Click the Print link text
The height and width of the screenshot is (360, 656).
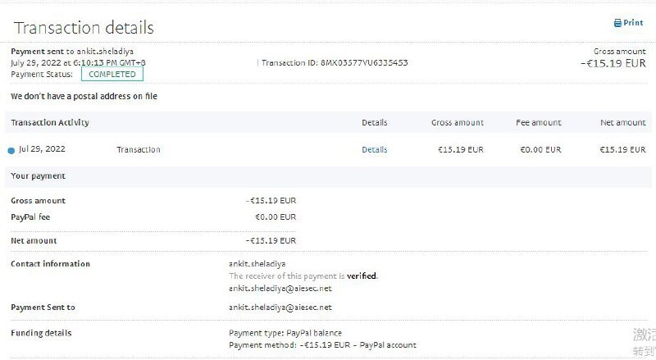click(x=633, y=23)
